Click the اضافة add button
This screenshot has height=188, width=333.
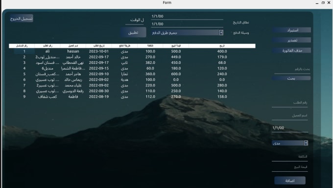pyautogui.click(x=290, y=181)
